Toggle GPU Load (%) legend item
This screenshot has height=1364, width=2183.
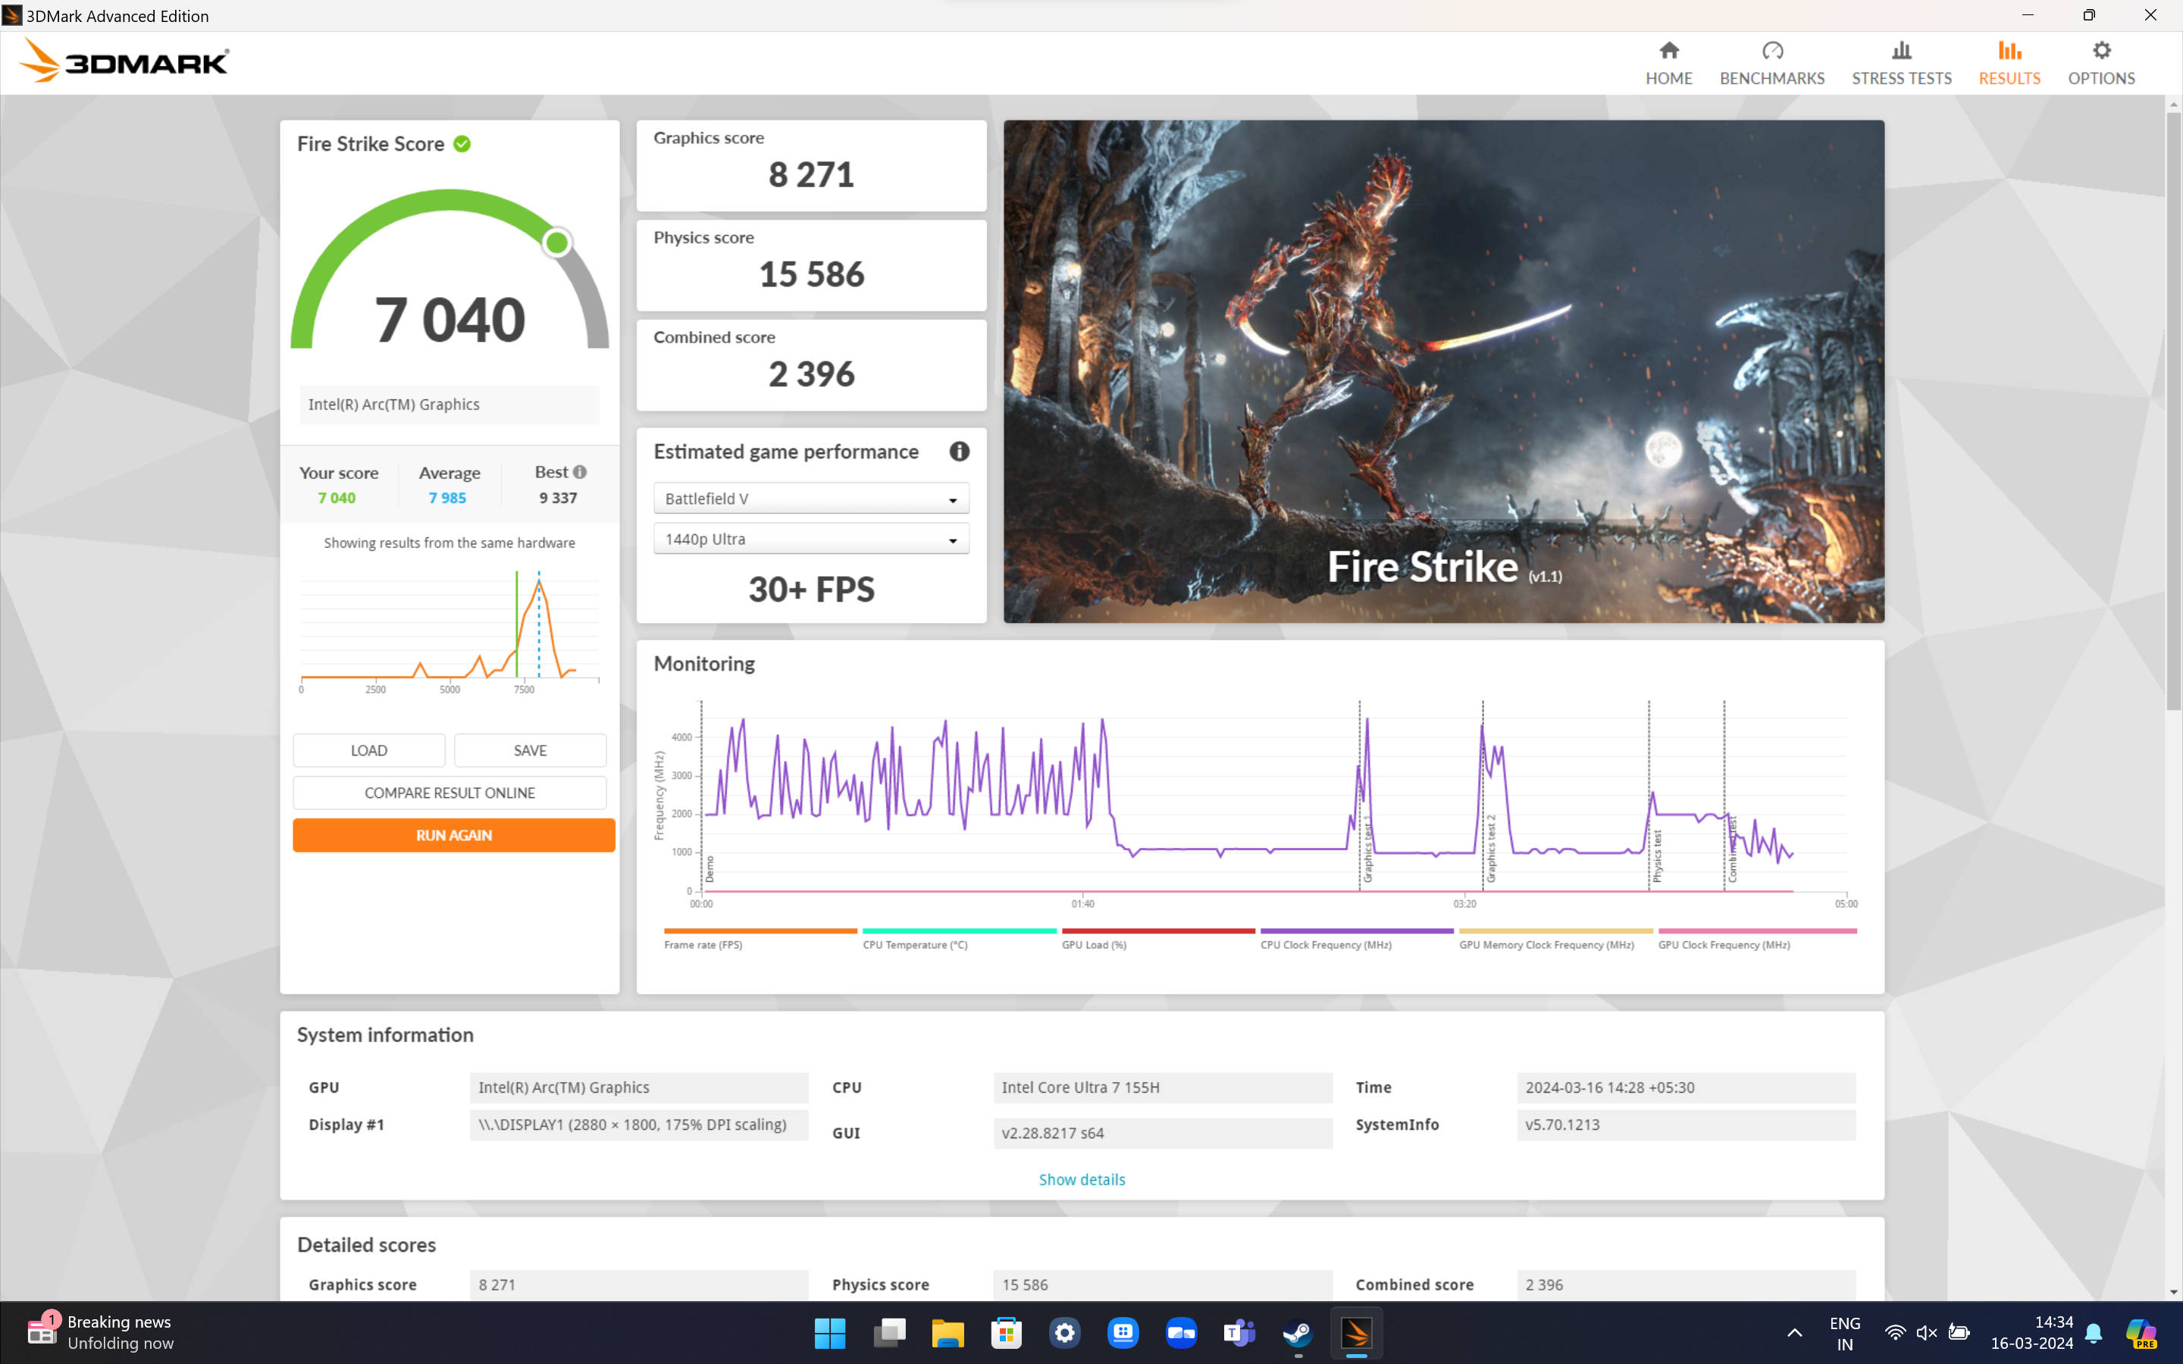point(1158,938)
